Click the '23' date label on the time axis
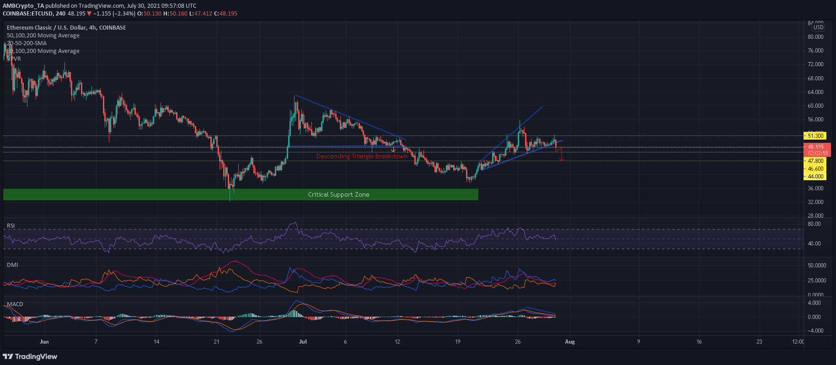This screenshot has width=836, height=365. pyautogui.click(x=759, y=342)
